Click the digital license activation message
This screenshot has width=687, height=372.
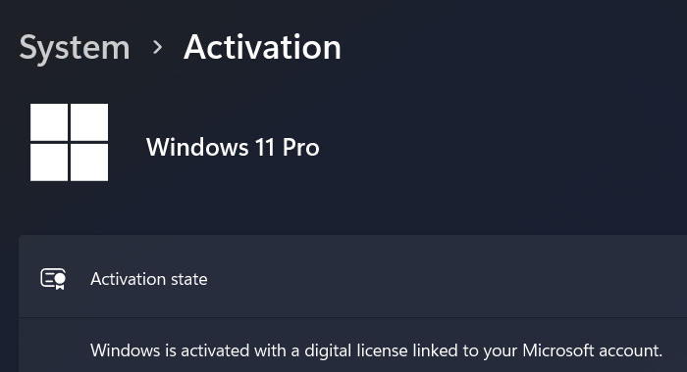[376, 350]
